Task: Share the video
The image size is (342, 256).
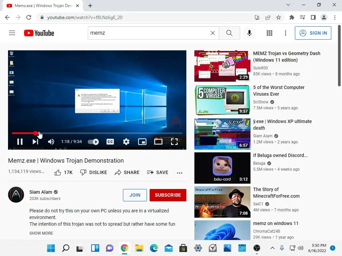Action: coord(127,172)
